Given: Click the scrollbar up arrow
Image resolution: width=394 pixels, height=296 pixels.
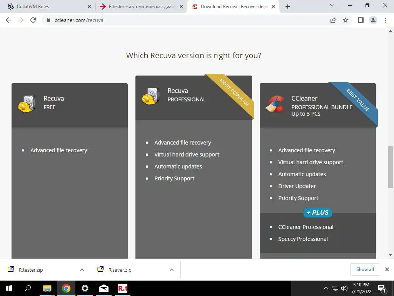Looking at the screenshot, I should tap(391, 31).
